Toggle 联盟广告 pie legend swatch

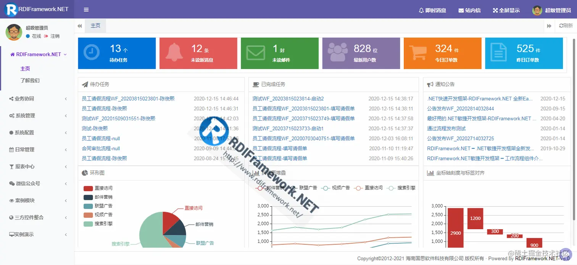(88, 206)
